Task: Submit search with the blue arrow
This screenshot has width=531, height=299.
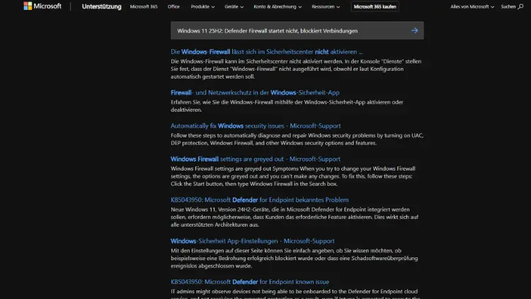Action: coord(414,30)
